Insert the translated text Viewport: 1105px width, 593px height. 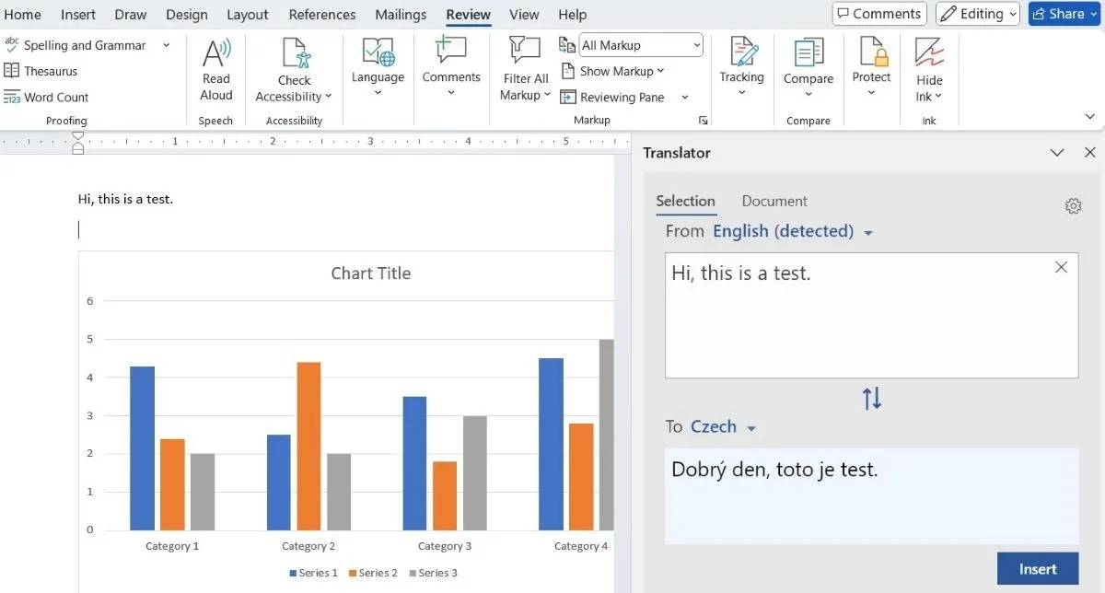pyautogui.click(x=1037, y=569)
